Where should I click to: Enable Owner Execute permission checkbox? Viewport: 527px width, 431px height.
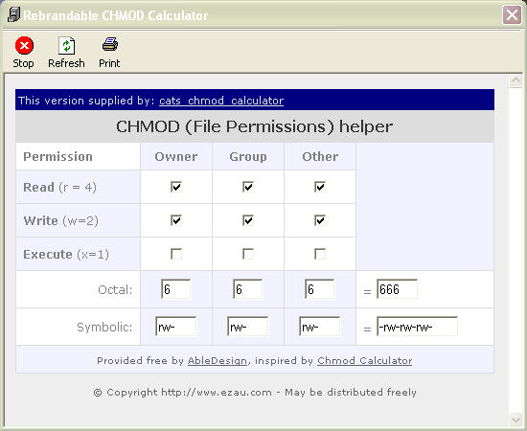176,254
